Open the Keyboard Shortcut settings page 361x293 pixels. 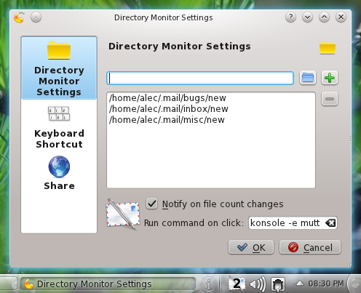click(59, 127)
